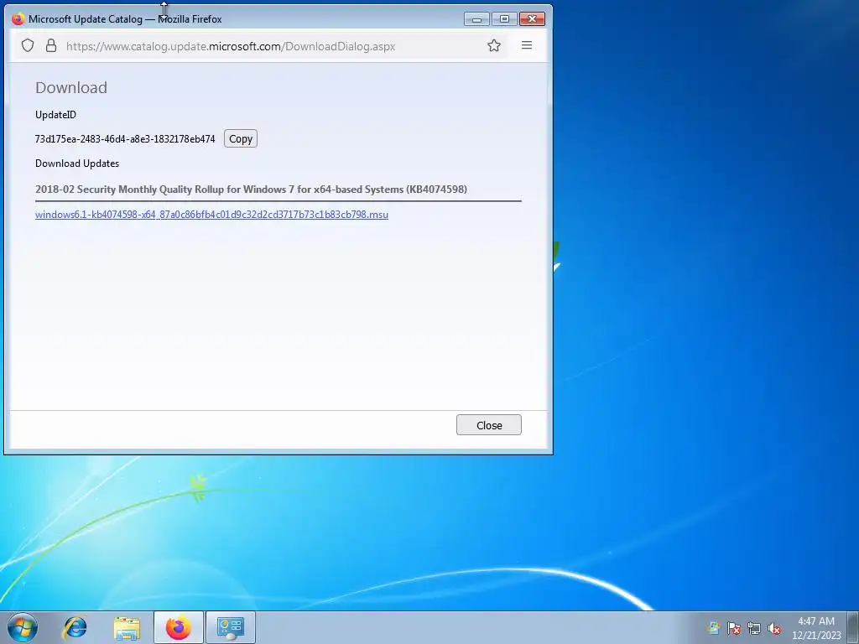The height and width of the screenshot is (644, 859).
Task: Click the Firefox logo in title bar
Action: point(18,18)
